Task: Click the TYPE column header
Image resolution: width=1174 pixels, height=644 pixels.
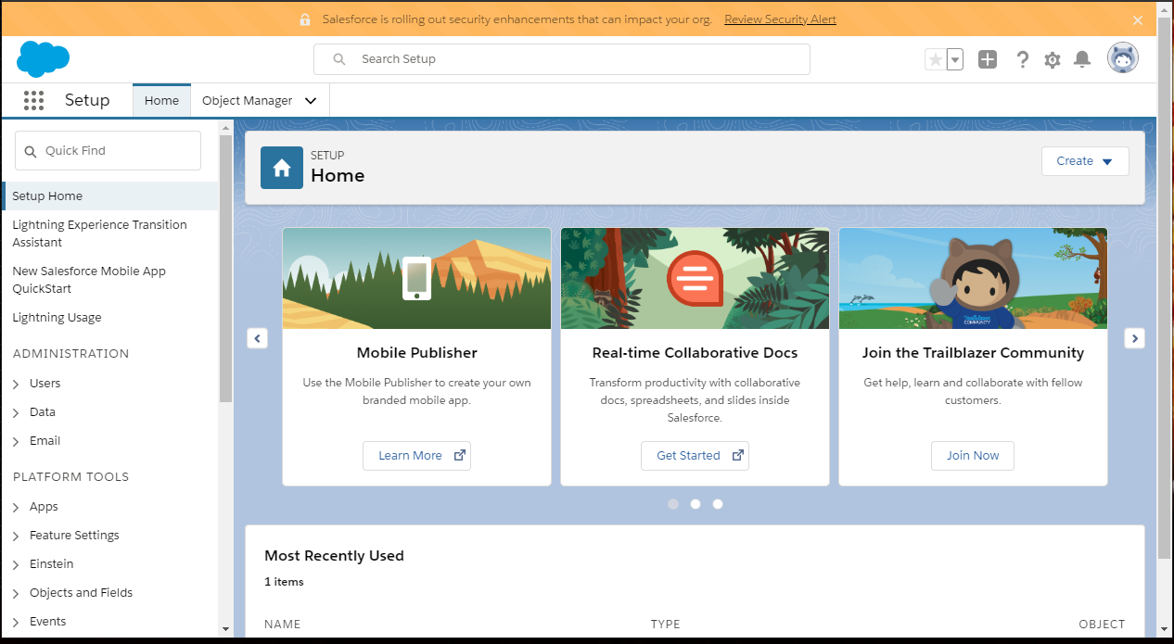Action: coord(666,625)
